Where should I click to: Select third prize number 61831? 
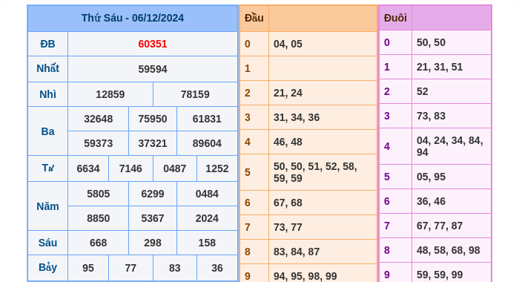(207, 119)
